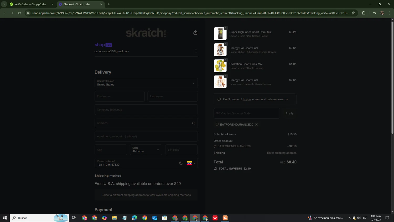Click ESP language indicator
Screen dimensions: 394x222
coord(365,218)
